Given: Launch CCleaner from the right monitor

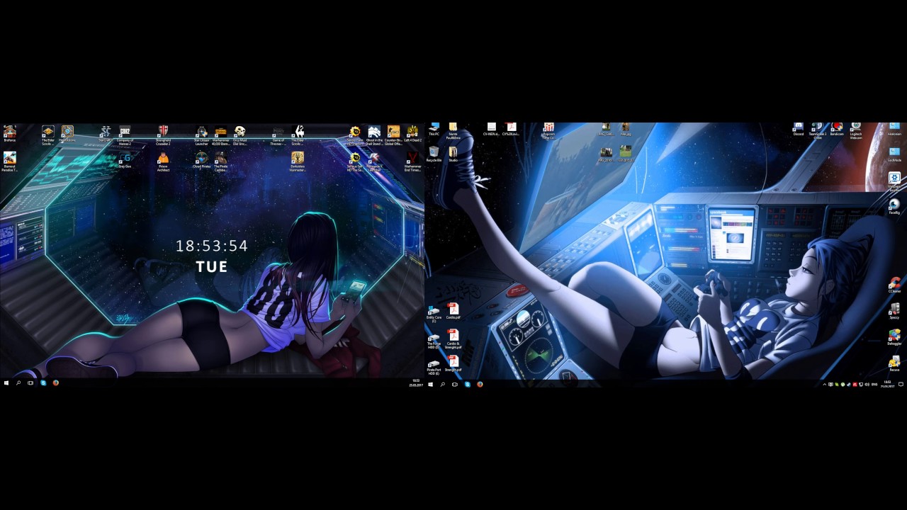Looking at the screenshot, I should [x=894, y=284].
